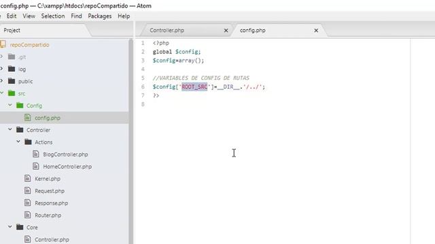
Task: Select the log folder name
Action: (x=22, y=69)
